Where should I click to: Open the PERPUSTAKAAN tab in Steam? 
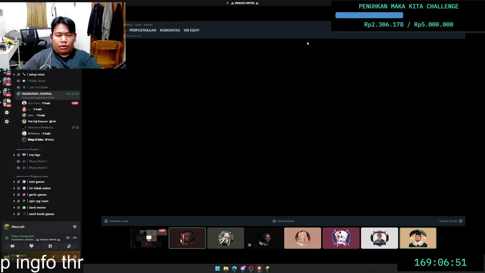point(142,30)
